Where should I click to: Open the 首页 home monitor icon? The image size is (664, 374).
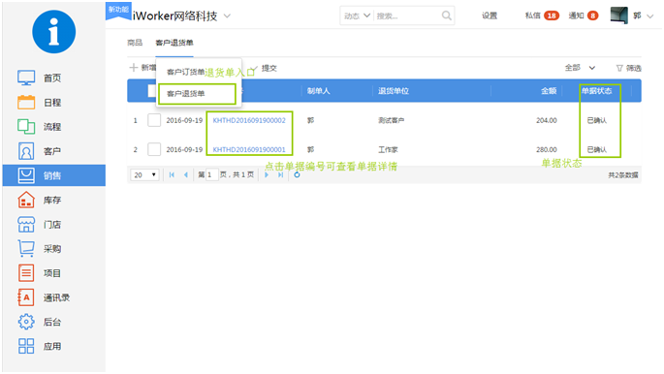[x=26, y=78]
